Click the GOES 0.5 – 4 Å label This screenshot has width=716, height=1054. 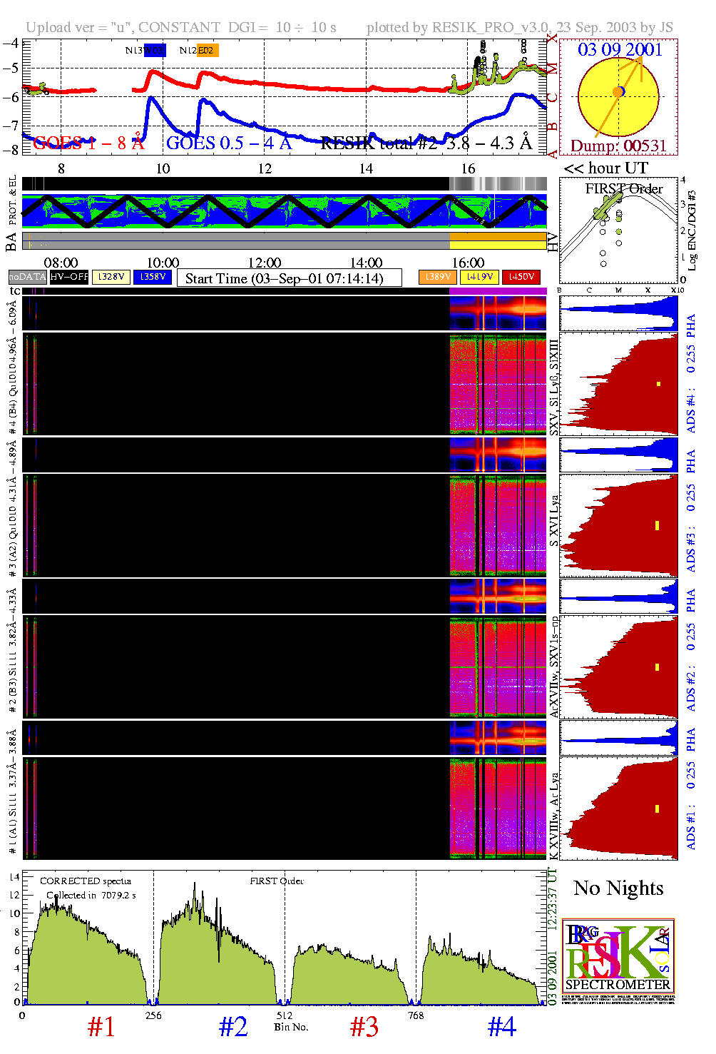click(228, 143)
